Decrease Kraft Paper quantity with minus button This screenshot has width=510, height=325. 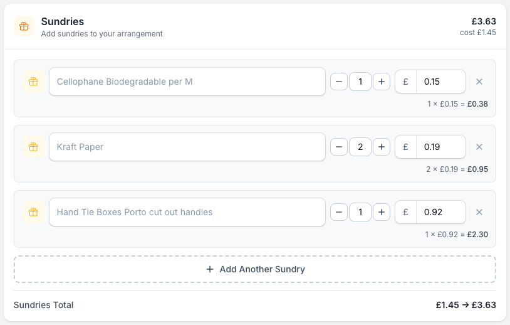[x=339, y=147]
